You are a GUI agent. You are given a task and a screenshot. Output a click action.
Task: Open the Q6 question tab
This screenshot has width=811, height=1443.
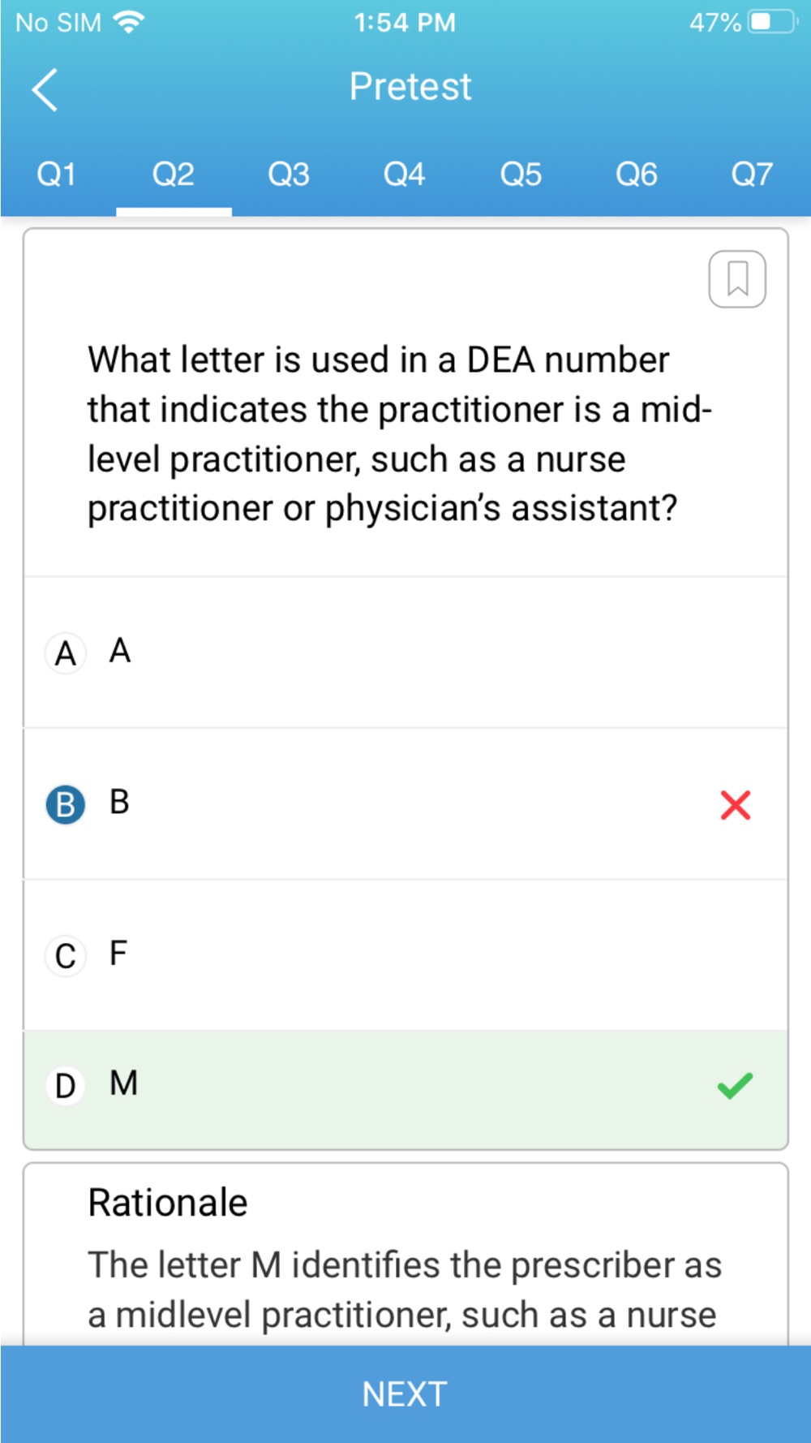coord(637,174)
